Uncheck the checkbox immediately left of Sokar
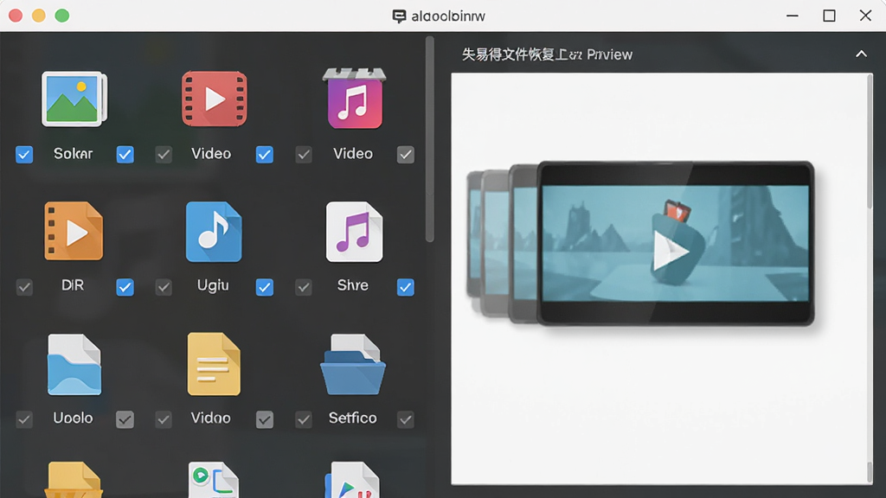Viewport: 886px width, 498px height. pos(24,154)
